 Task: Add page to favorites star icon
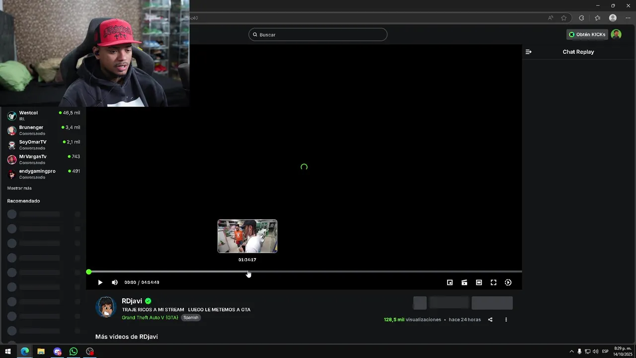click(x=564, y=18)
